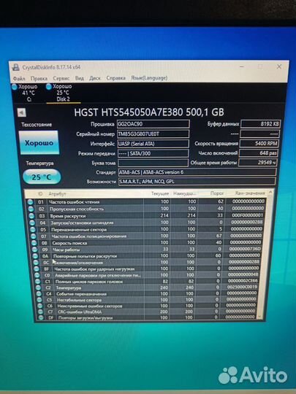Click the previous disk arrow icon

pyautogui.click(x=22, y=112)
